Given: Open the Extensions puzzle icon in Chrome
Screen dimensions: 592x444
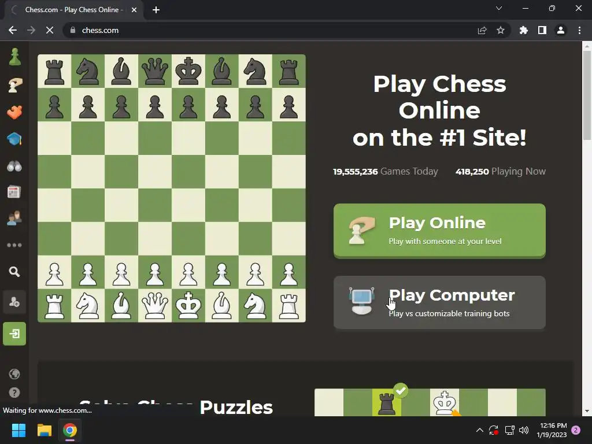Looking at the screenshot, I should [x=524, y=30].
